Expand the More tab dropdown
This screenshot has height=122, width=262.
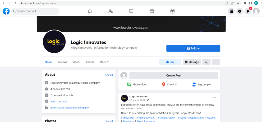coord(104,62)
